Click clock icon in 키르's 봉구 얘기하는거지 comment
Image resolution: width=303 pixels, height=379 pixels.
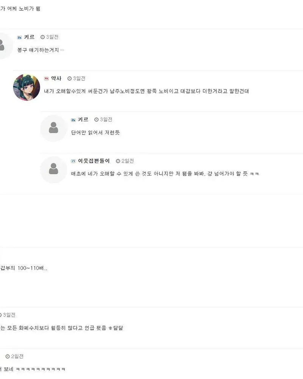(42, 37)
